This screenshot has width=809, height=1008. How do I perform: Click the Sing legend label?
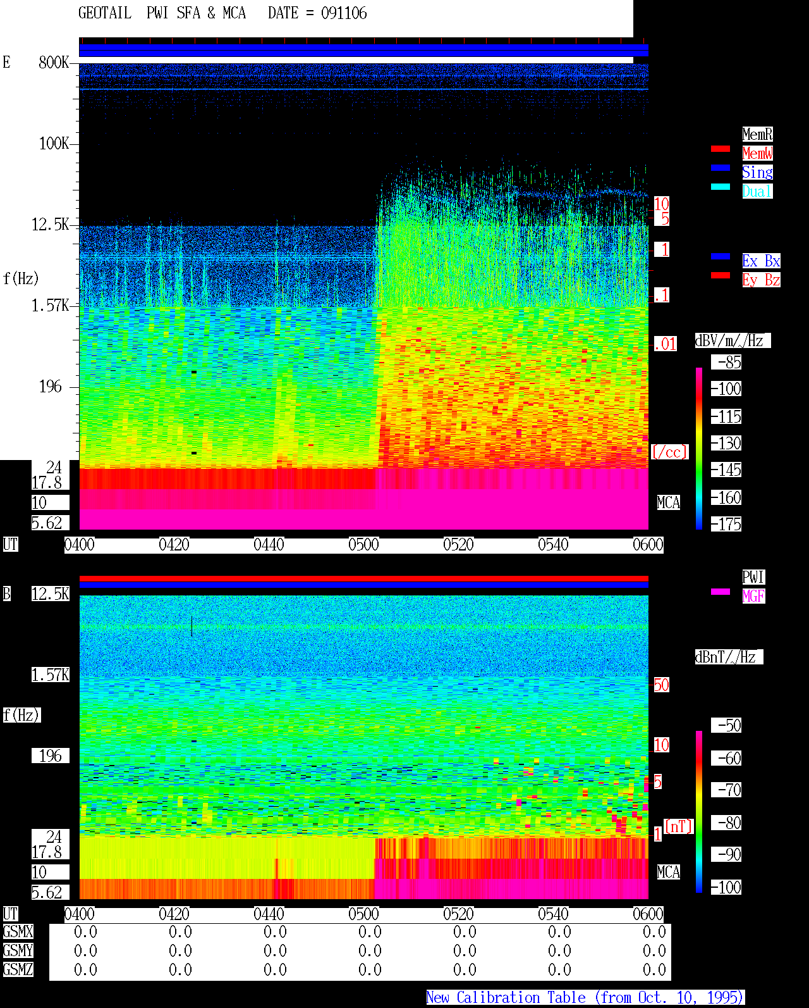pyautogui.click(x=757, y=172)
